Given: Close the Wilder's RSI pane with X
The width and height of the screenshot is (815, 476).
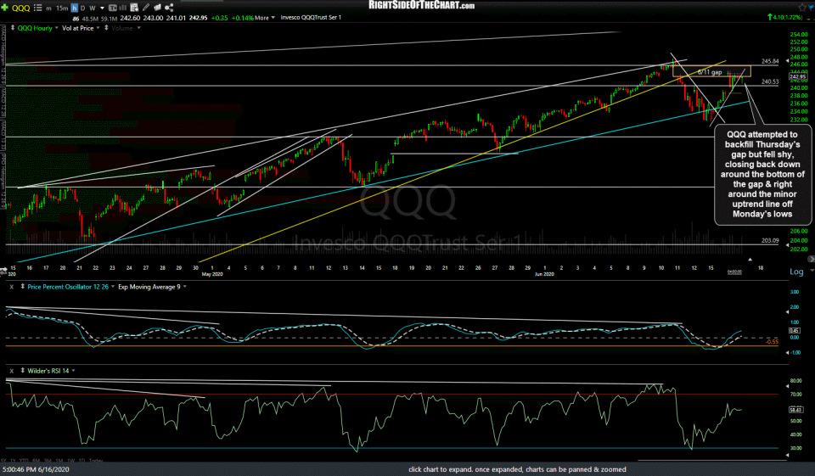Looking at the screenshot, I should pos(11,371).
